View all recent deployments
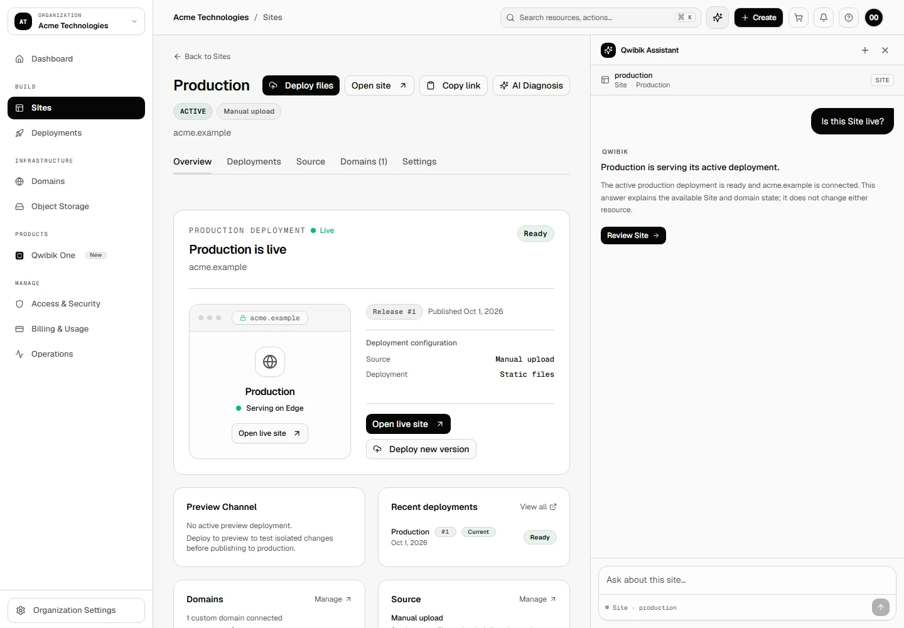 point(538,507)
